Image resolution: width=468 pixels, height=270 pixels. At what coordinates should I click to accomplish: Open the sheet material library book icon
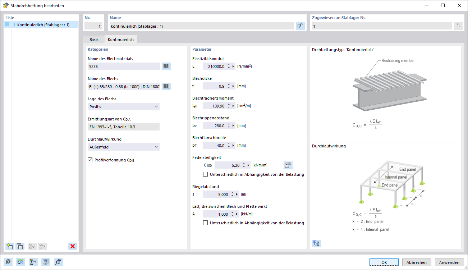(x=166, y=66)
